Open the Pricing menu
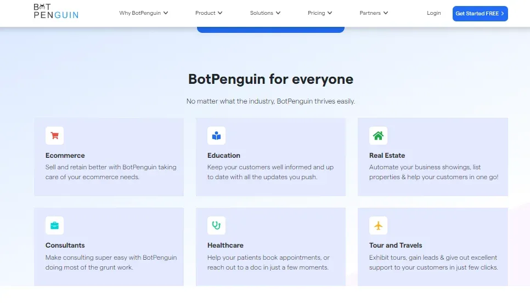This screenshot has width=530, height=303. pos(320,13)
